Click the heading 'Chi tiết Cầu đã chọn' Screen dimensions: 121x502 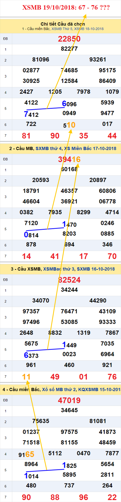[x=63, y=24]
